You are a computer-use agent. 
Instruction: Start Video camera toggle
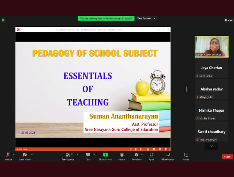[x=25, y=156]
